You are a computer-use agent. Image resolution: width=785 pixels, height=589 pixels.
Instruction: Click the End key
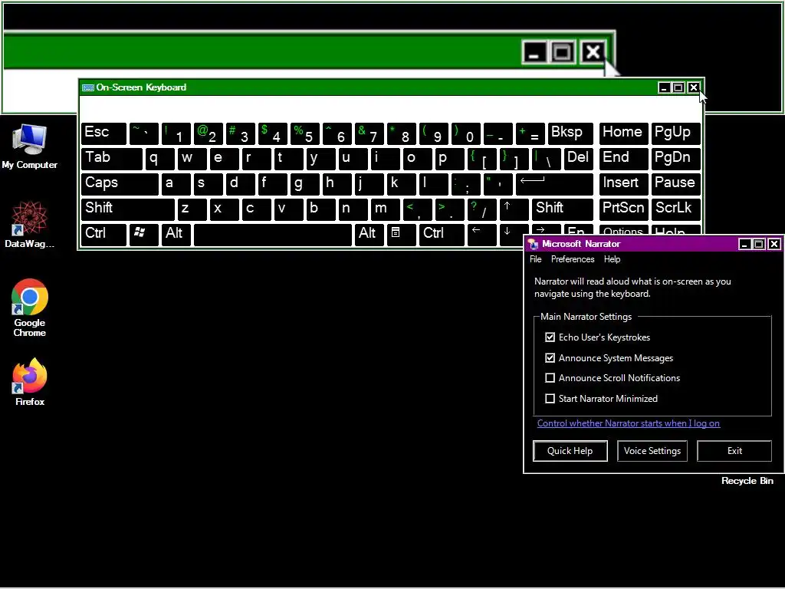coord(623,158)
